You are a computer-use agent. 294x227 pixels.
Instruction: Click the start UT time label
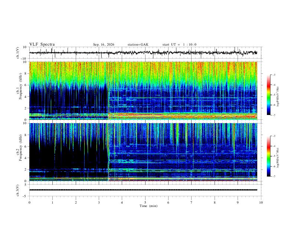(179, 45)
